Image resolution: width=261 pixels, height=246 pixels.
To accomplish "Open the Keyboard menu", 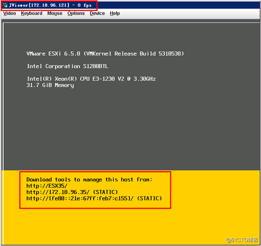I will tap(32, 13).
